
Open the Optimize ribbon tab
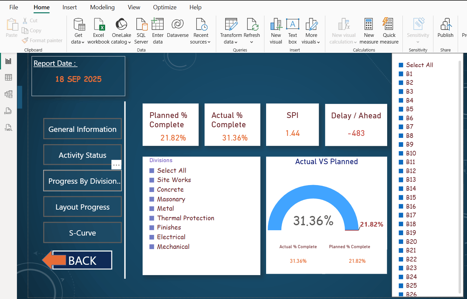pyautogui.click(x=165, y=7)
